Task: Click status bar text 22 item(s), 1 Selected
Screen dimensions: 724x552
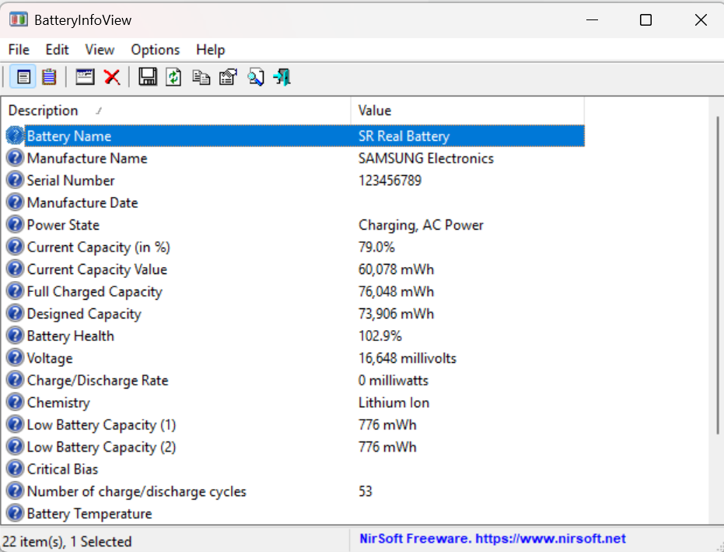Action: point(67,541)
